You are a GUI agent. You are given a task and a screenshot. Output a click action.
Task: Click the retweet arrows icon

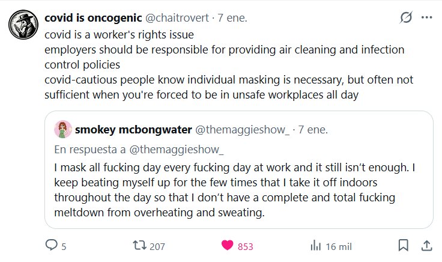point(138,245)
